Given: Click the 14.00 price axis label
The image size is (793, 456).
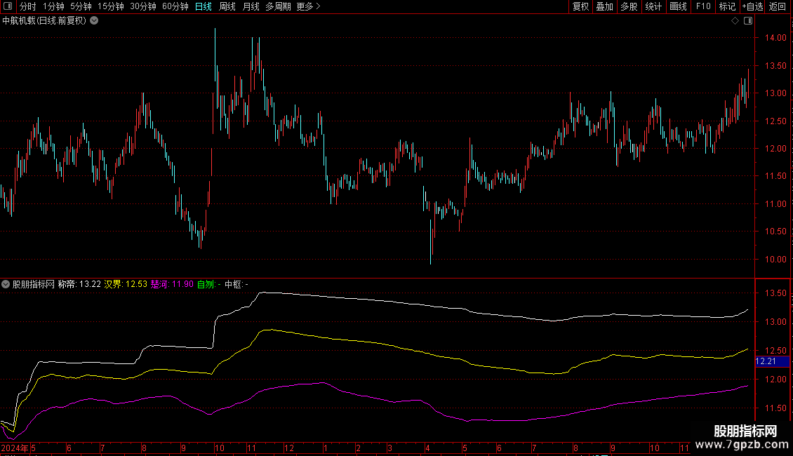Looking at the screenshot, I should point(775,38).
